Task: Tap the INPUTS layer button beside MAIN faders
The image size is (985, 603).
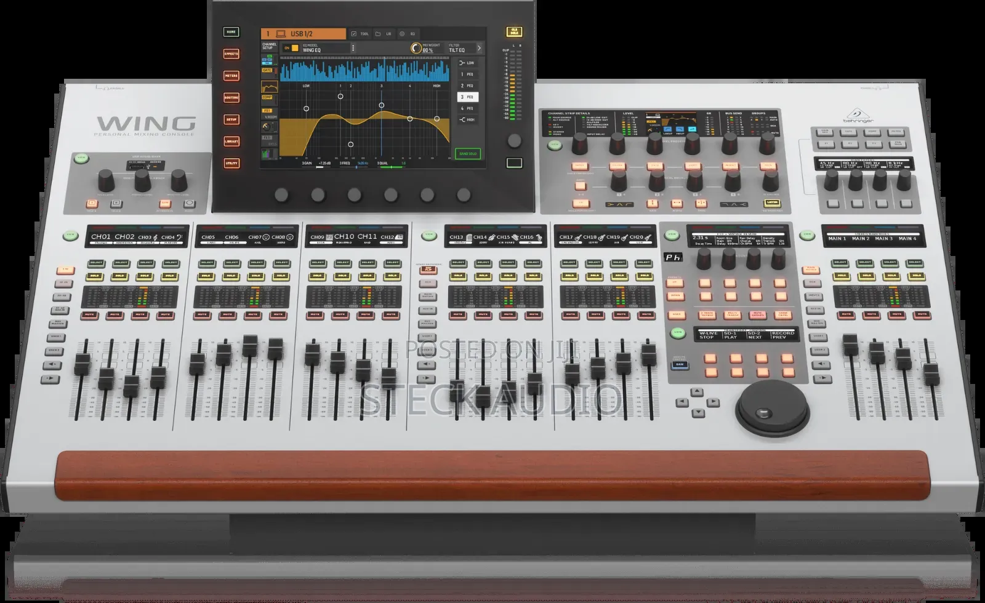Action: point(814,296)
